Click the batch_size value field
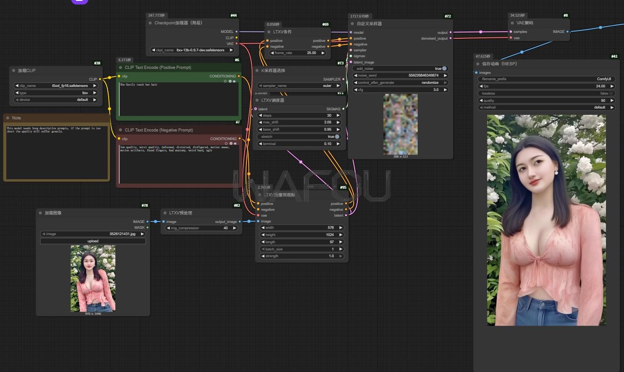 [x=302, y=249]
